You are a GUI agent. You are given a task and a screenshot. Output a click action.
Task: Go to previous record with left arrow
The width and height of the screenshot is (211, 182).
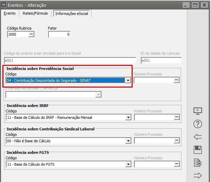pyautogui.click(x=198, y=137)
